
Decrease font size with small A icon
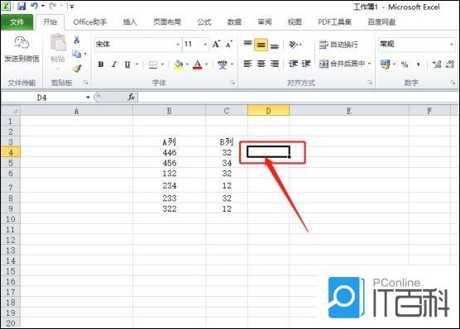pos(229,45)
